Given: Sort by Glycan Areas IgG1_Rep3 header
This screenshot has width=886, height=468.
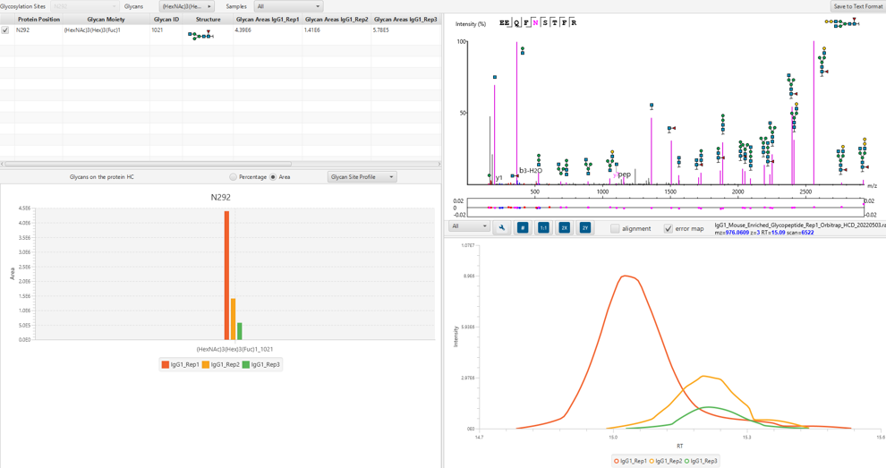Looking at the screenshot, I should pyautogui.click(x=405, y=19).
